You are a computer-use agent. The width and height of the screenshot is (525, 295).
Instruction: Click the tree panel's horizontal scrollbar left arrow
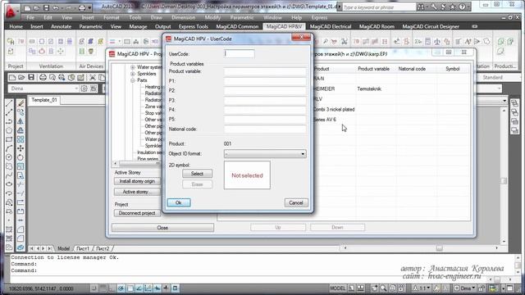pyautogui.click(x=116, y=164)
